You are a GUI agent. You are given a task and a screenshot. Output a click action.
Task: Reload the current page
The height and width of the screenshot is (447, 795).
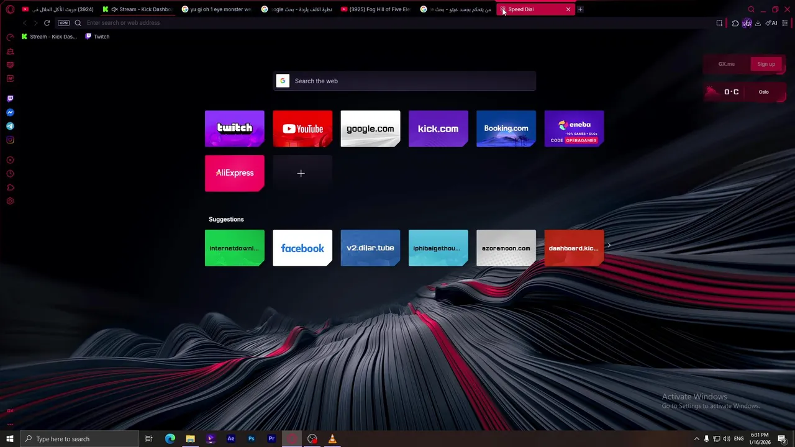pos(47,23)
